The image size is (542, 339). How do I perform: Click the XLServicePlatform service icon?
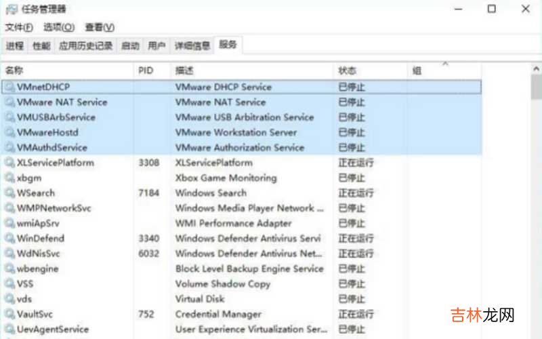(x=9, y=163)
